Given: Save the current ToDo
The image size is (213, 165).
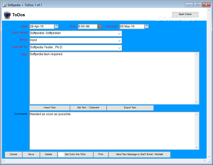Looking at the screenshot, I should pyautogui.click(x=31, y=154).
